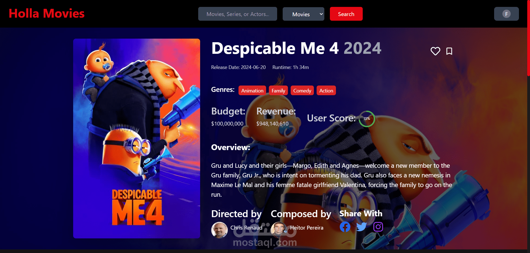The height and width of the screenshot is (253, 530).
Task: Expand the Movies category dropdown
Action: pyautogui.click(x=303, y=14)
